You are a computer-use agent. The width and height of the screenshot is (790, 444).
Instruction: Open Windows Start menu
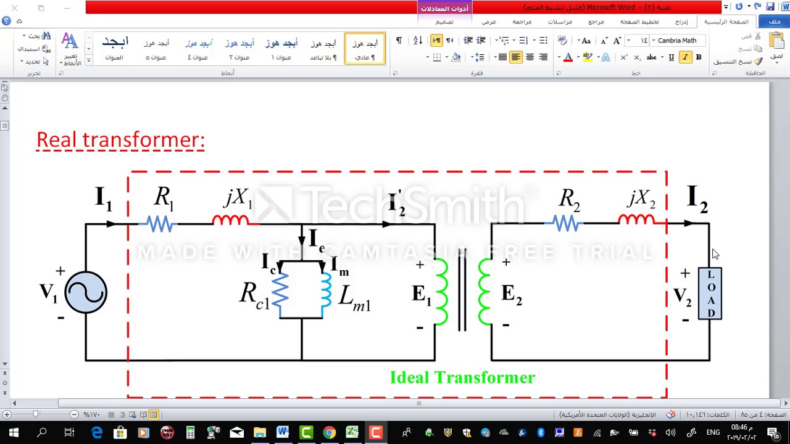(14, 433)
